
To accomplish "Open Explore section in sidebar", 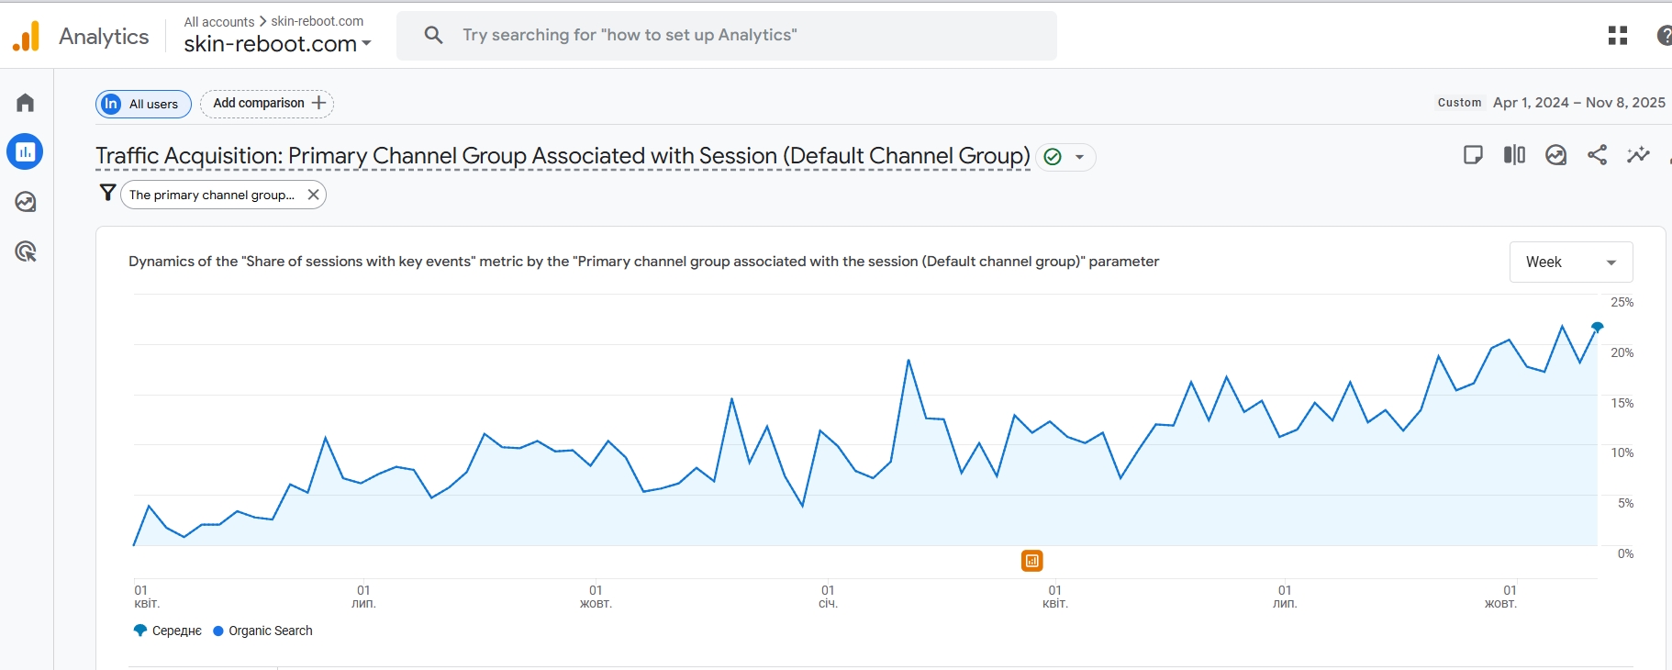I will click(x=26, y=202).
